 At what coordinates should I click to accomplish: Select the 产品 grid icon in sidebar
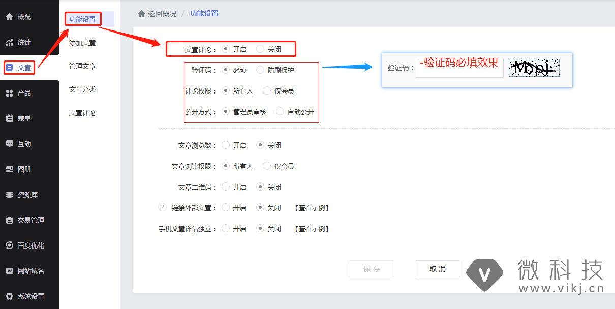coord(9,93)
